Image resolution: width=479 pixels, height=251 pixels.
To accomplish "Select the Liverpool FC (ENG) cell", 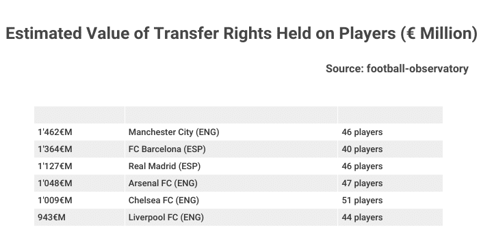I will tap(231, 218).
